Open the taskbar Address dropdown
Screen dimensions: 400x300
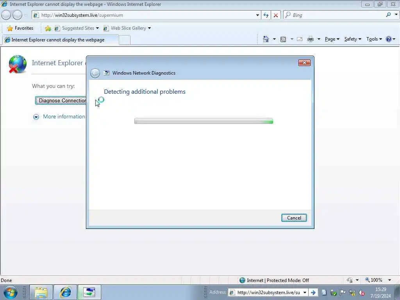pyautogui.click(x=305, y=292)
